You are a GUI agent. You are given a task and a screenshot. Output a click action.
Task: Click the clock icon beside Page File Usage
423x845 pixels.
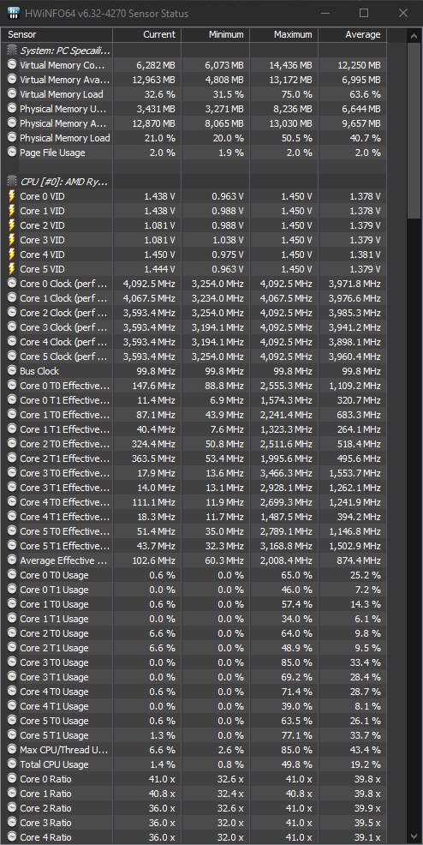pos(12,153)
